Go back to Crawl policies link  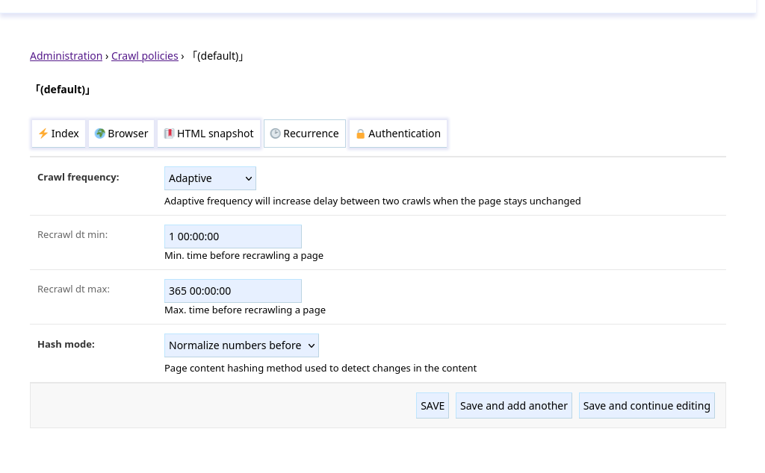[145, 56]
